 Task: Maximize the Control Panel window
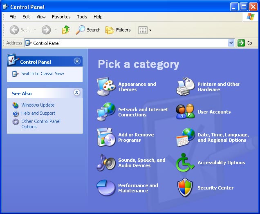pyautogui.click(x=244, y=7)
